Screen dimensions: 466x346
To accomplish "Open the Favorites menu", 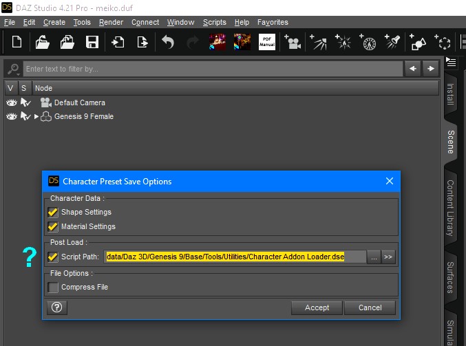I will [273, 22].
